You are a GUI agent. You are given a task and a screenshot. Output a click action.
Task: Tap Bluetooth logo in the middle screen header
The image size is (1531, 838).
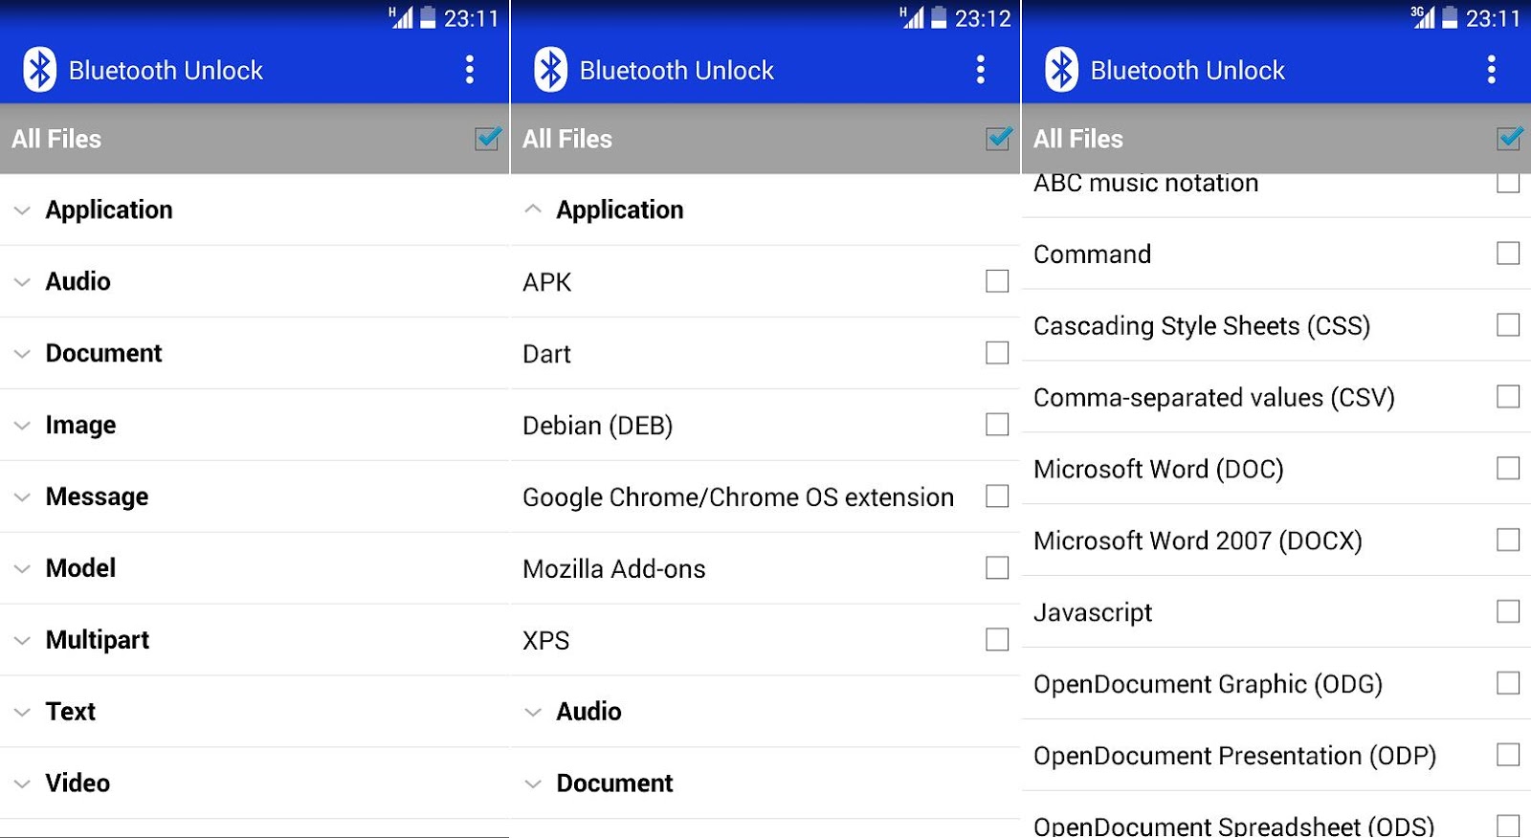tap(550, 70)
